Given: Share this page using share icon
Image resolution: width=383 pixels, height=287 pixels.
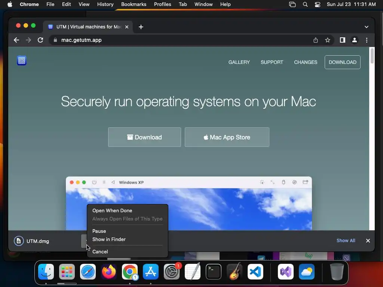Looking at the screenshot, I should click(316, 40).
